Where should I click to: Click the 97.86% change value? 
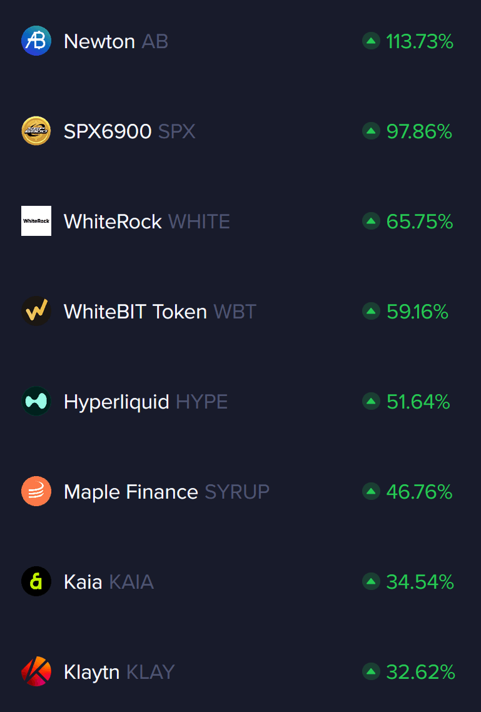click(x=419, y=132)
